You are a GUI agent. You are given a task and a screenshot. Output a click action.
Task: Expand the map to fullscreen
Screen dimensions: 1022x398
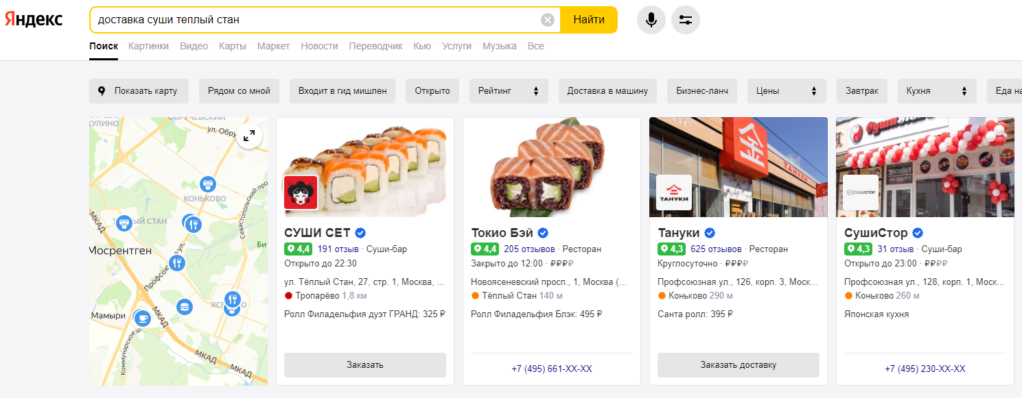[x=250, y=136]
